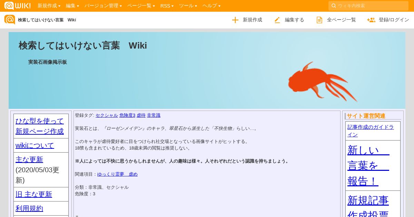Open 旧 主な更新 in left menu
Screen dimensions: 414x217
[x=34, y=194]
